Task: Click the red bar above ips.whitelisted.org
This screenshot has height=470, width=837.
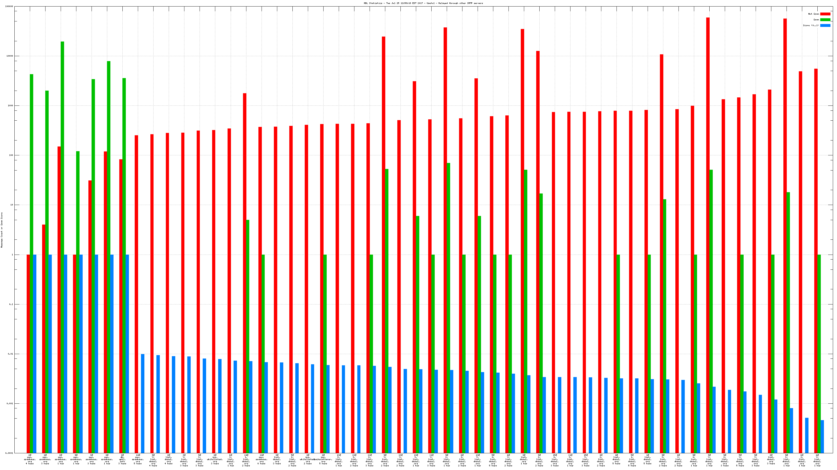Action: tap(213, 291)
